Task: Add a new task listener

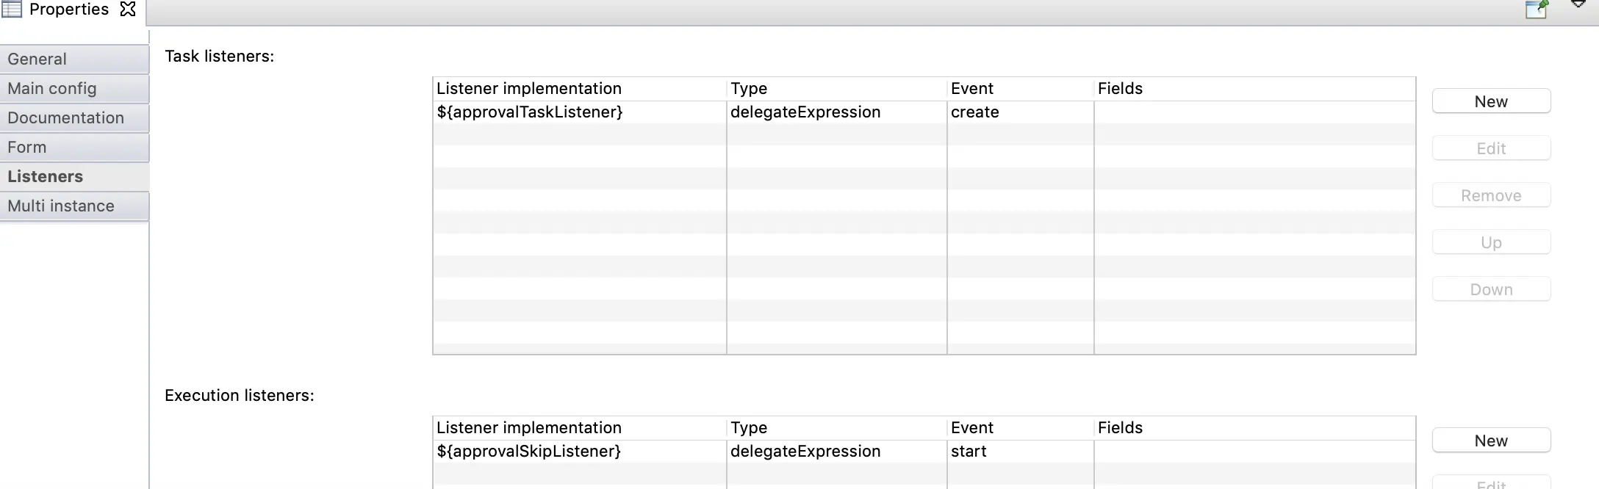Action: [1491, 101]
